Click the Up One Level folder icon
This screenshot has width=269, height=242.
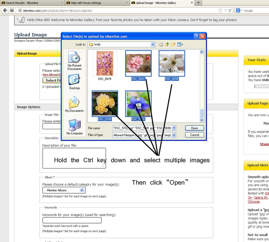pyautogui.click(x=167, y=44)
